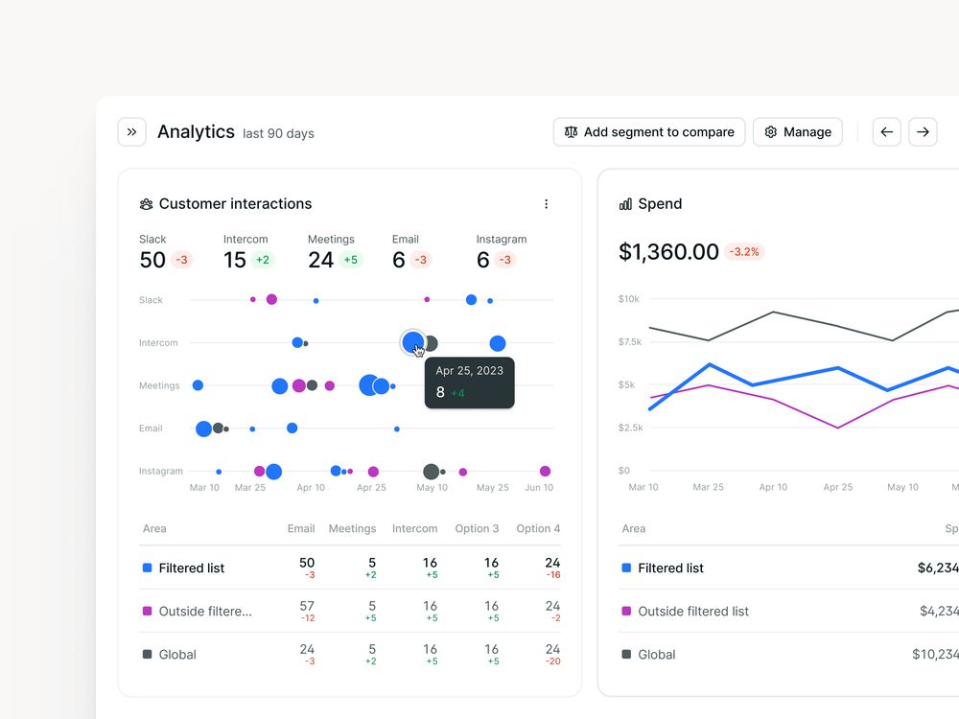
Task: Click the blue Filtered list color square
Action: pyautogui.click(x=148, y=568)
